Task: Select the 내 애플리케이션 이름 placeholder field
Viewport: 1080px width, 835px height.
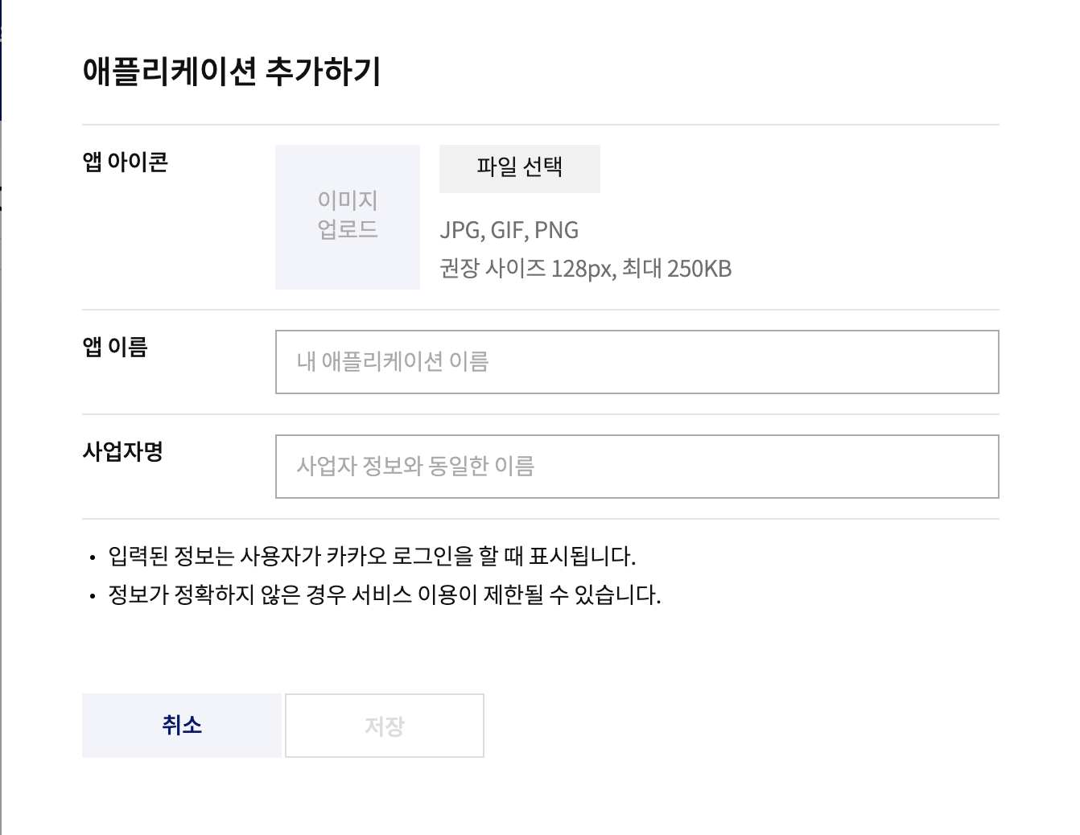Action: [x=636, y=362]
